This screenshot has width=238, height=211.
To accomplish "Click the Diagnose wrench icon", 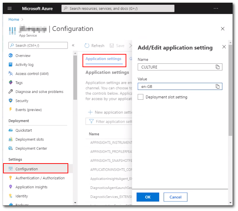I will (x=11, y=92).
